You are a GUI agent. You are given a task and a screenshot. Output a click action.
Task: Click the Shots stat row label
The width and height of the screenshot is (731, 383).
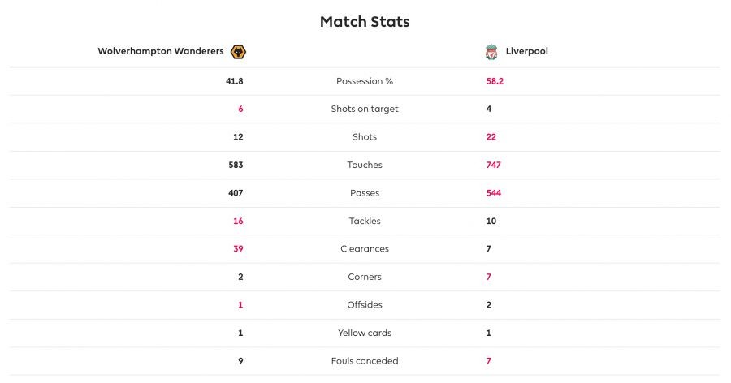pos(365,137)
